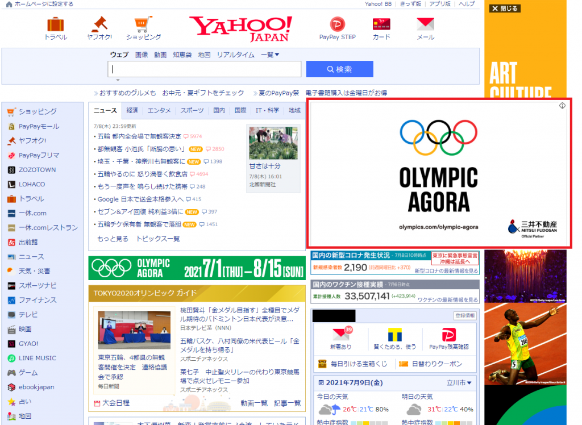582x425 pixels.
Task: Open headline Google 日本で送金本格参入へ
Action: pos(140,199)
